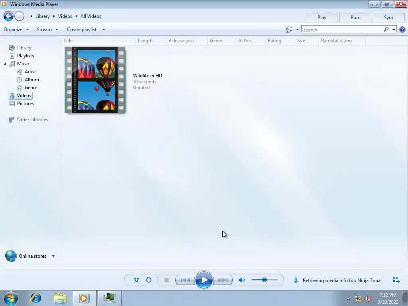Select Music in navigation pane
The width and height of the screenshot is (408, 306).
(x=24, y=64)
